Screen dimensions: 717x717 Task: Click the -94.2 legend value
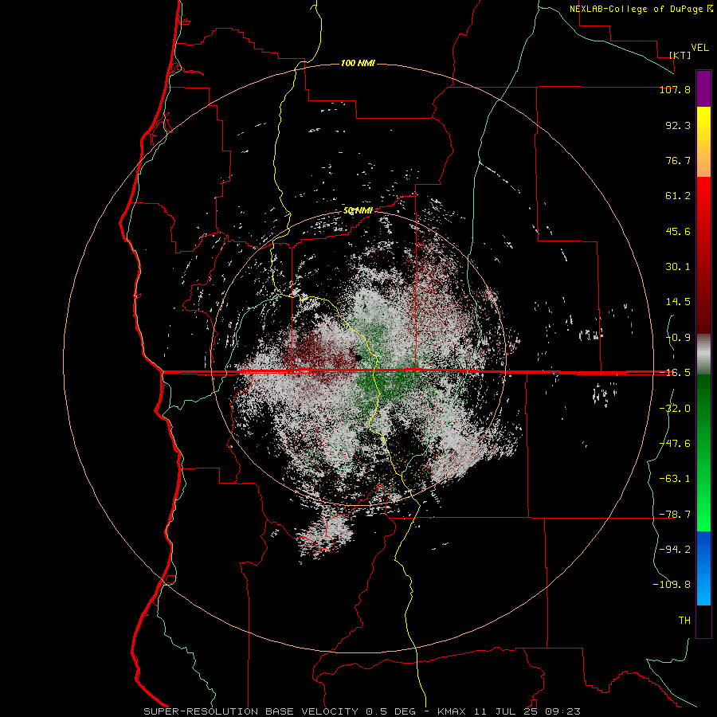click(x=675, y=549)
